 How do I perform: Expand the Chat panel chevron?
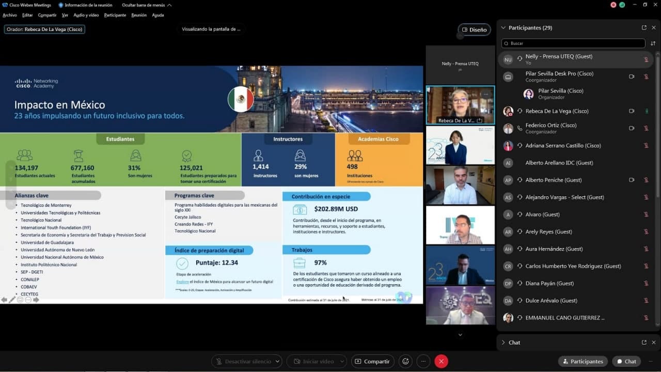click(x=503, y=343)
